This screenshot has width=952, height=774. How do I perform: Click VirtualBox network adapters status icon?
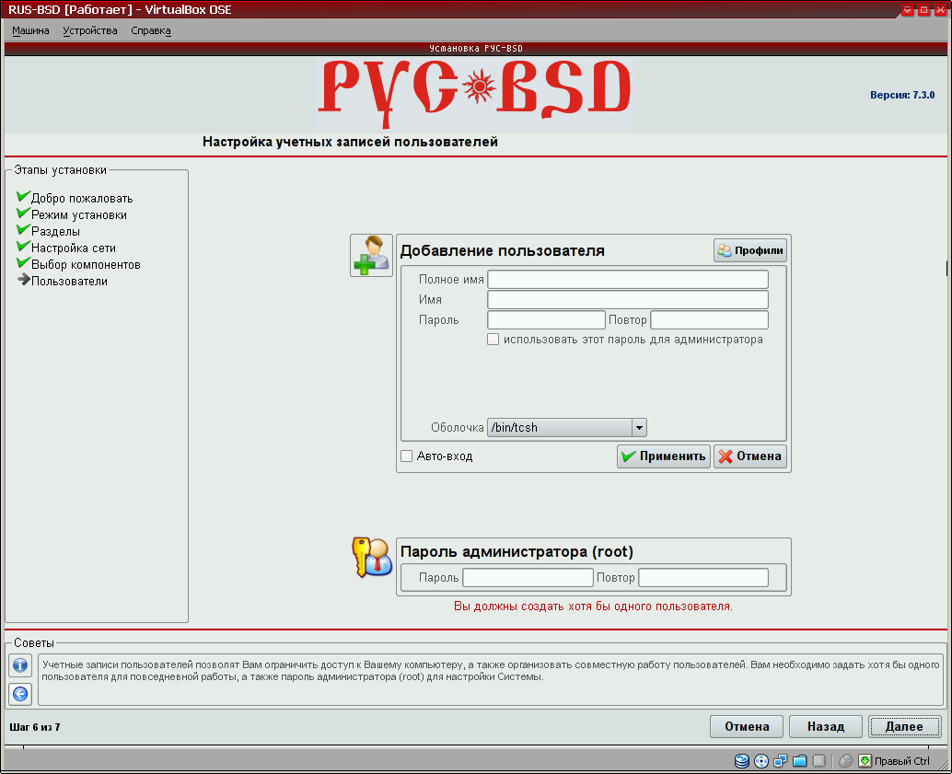coord(781,760)
